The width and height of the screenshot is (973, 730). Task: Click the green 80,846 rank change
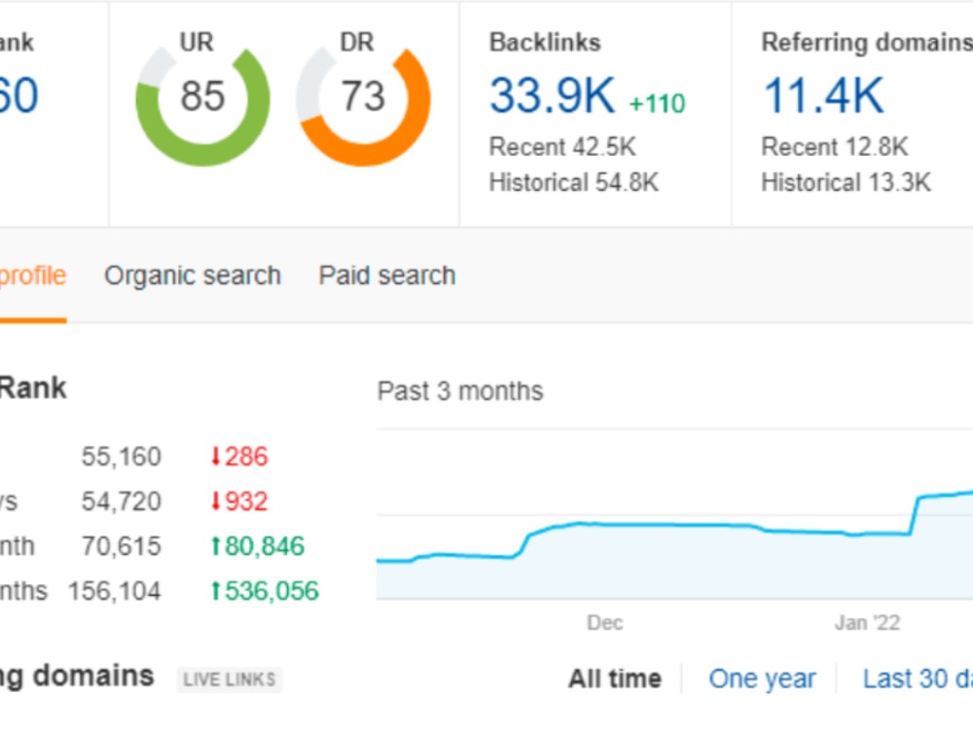(x=258, y=546)
